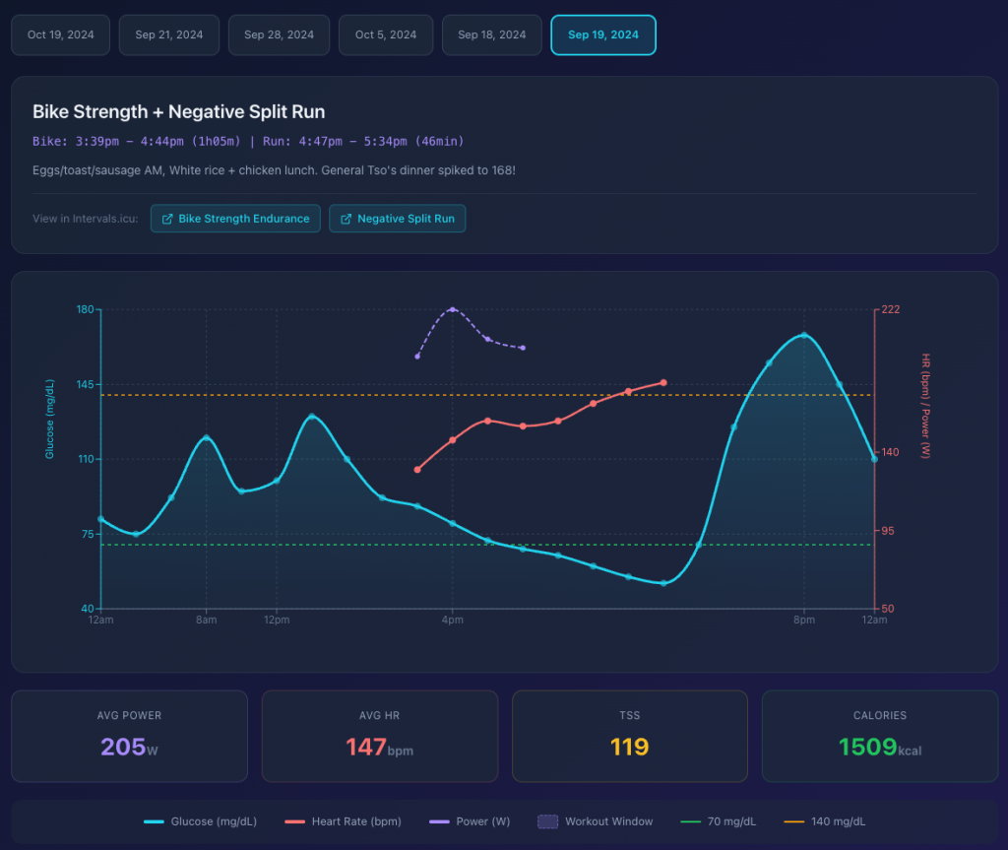Choose the Oct 5, 2024 date tab

[x=386, y=34]
